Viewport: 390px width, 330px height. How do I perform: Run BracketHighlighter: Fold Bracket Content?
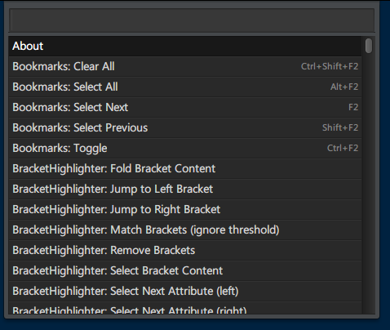(185, 169)
